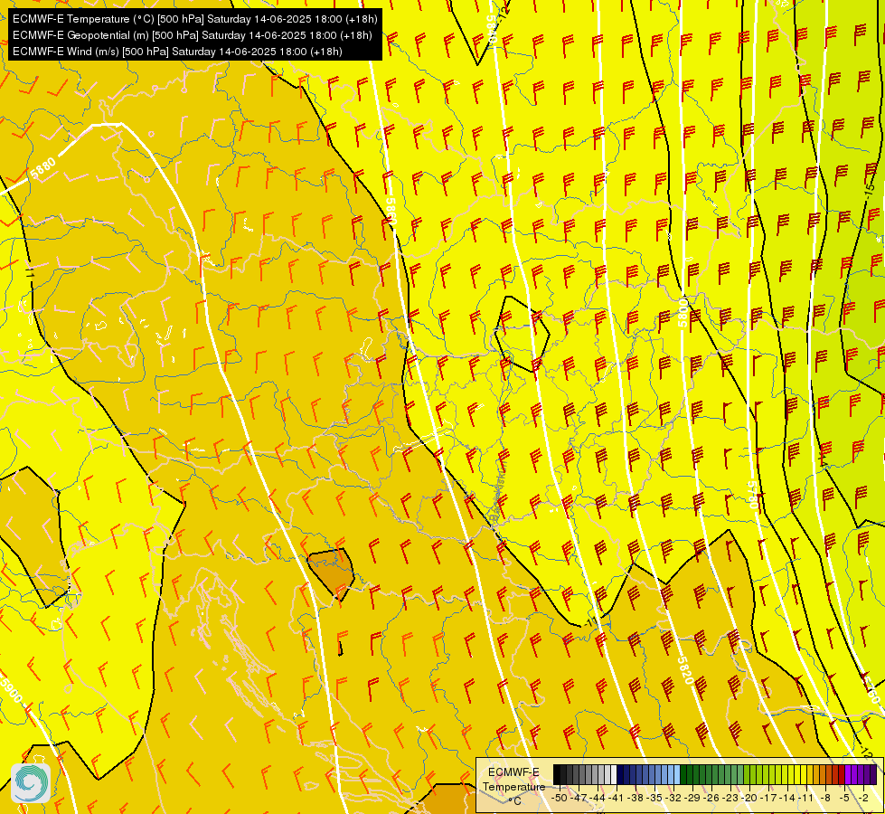Viewport: 885px width, 814px height.
Task: Click the -20 legend tick label
Action: tap(749, 798)
